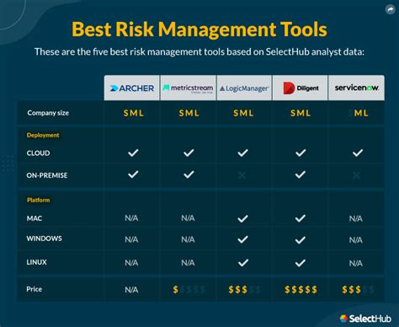
Task: Click Archer's Price N/A cell
Action: tap(131, 290)
